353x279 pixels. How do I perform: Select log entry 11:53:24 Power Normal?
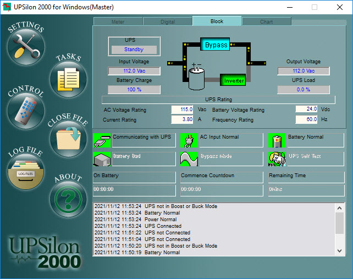(x=135, y=219)
